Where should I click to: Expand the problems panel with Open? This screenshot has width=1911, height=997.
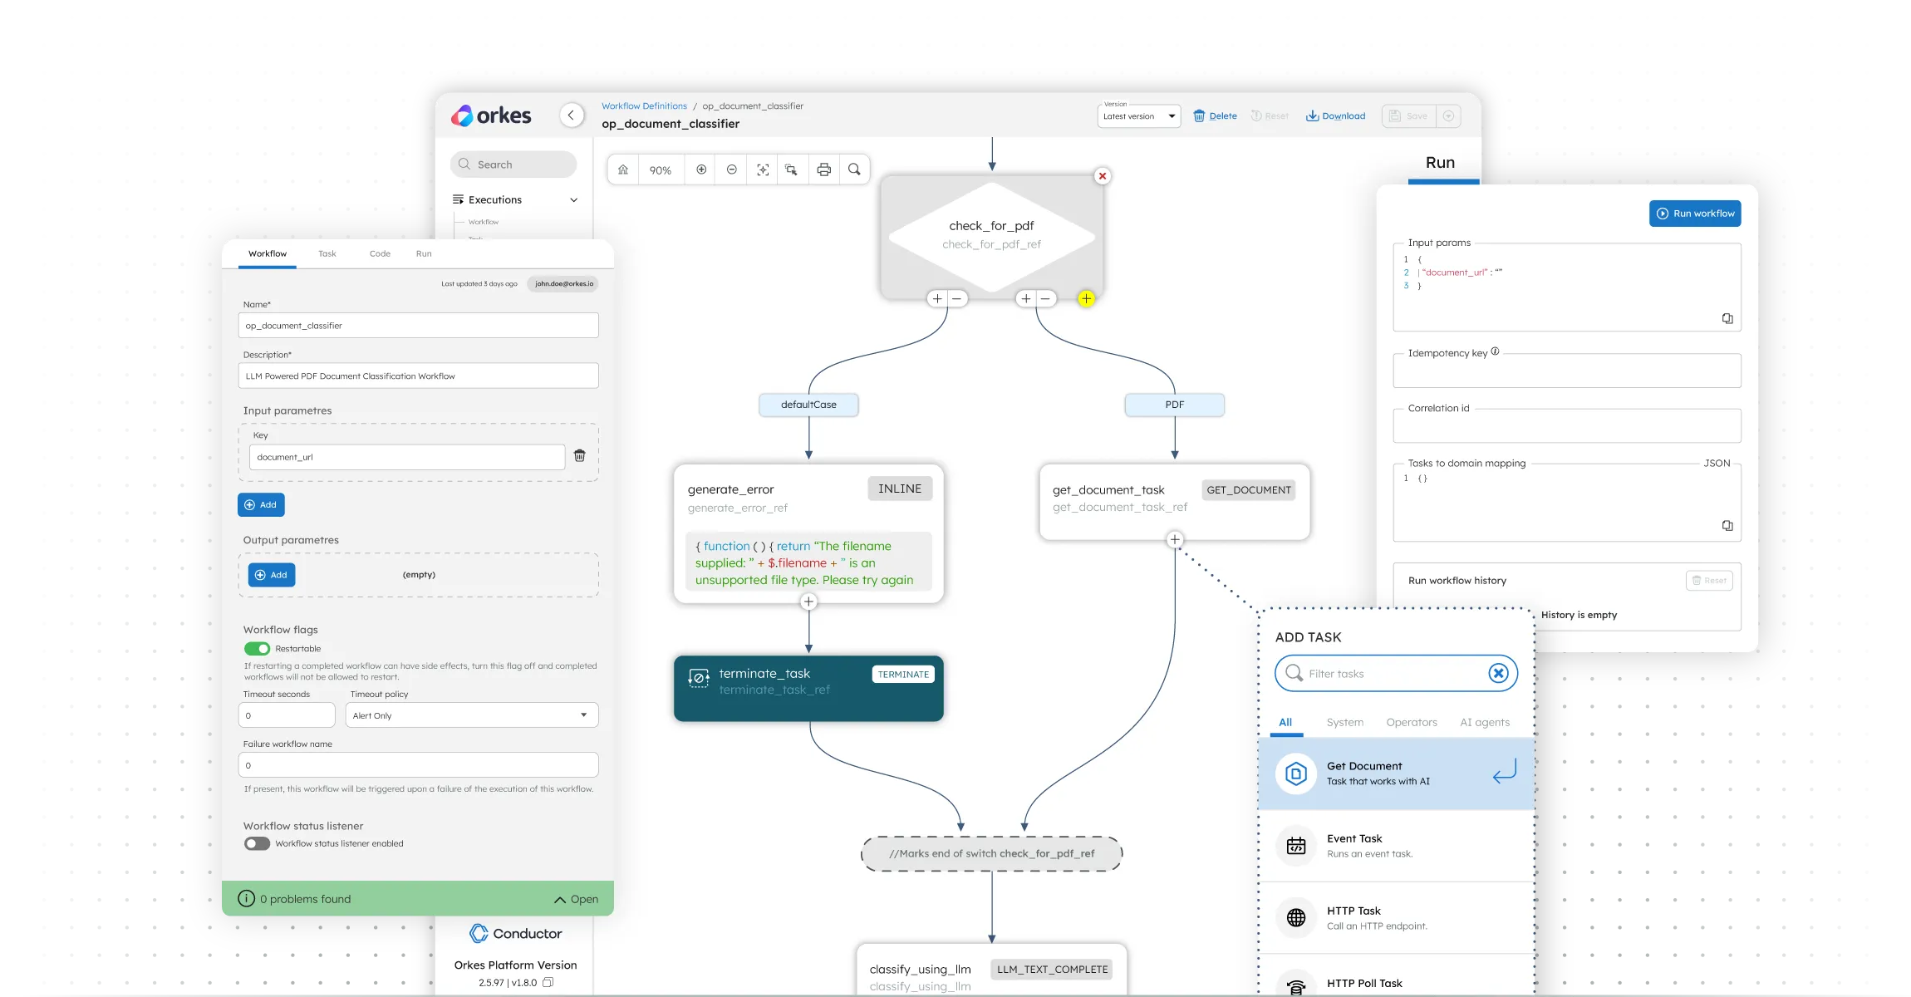[x=577, y=899]
